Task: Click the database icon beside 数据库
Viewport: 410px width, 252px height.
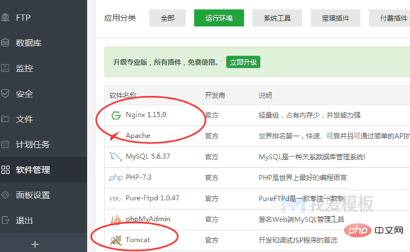Action: (x=5, y=42)
